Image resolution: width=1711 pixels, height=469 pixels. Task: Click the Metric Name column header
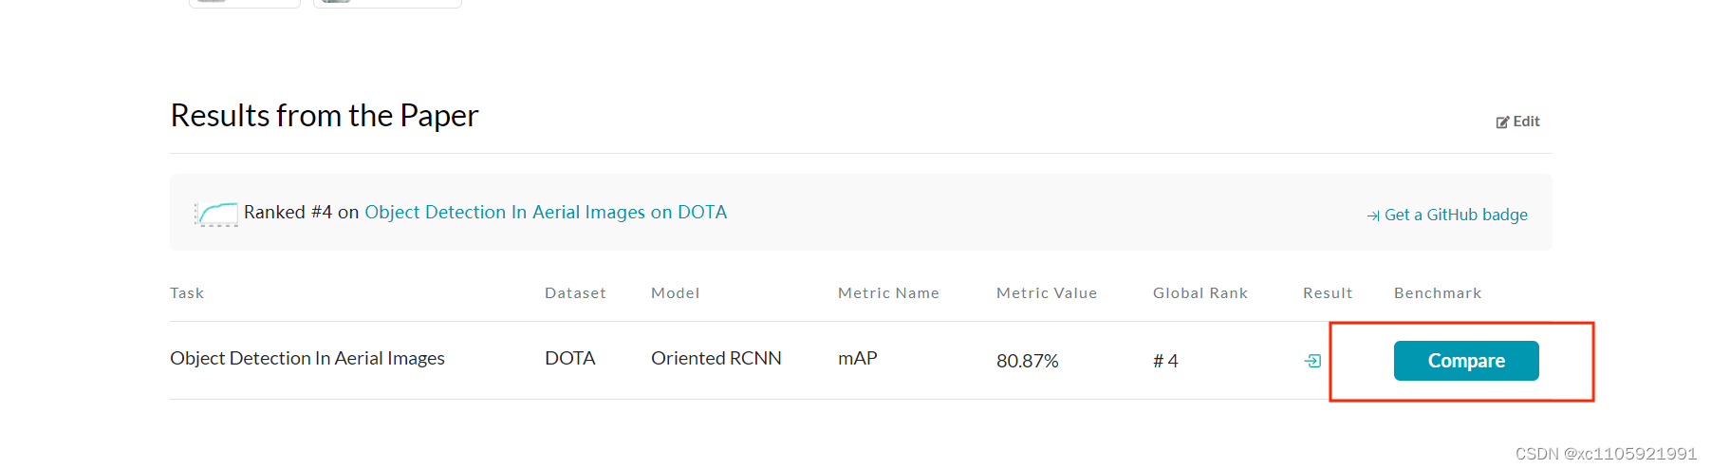pos(888,293)
